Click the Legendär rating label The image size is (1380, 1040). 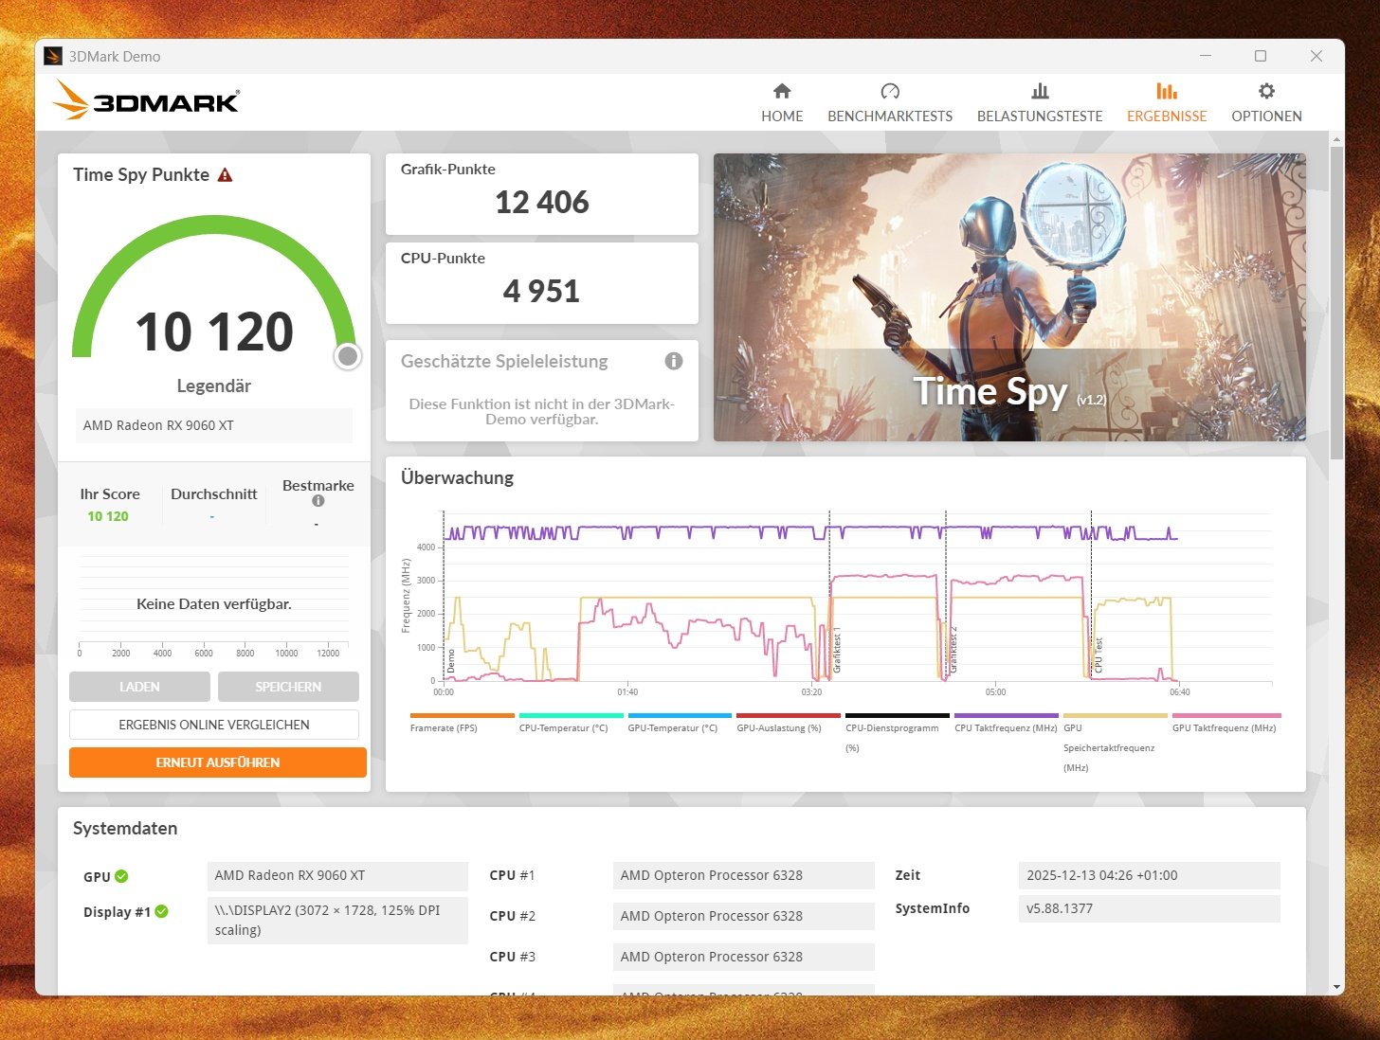click(214, 386)
